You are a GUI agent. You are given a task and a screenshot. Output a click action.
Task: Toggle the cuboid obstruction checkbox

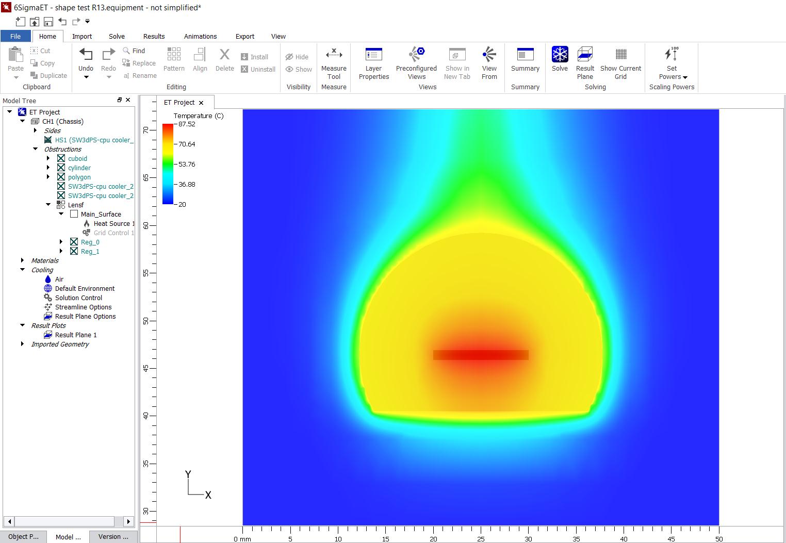(61, 159)
